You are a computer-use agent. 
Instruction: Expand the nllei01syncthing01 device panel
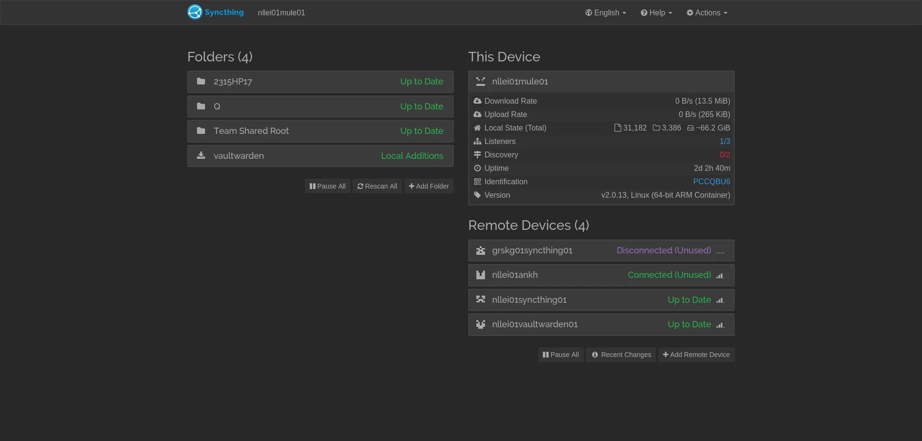point(601,300)
